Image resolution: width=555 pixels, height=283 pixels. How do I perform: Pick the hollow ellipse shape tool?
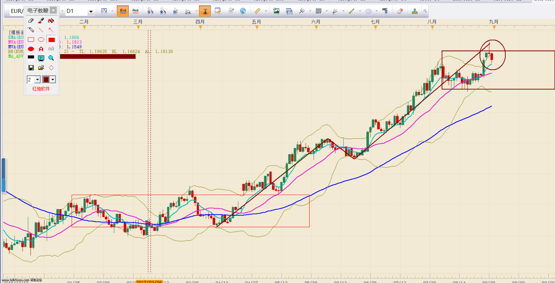[41, 40]
